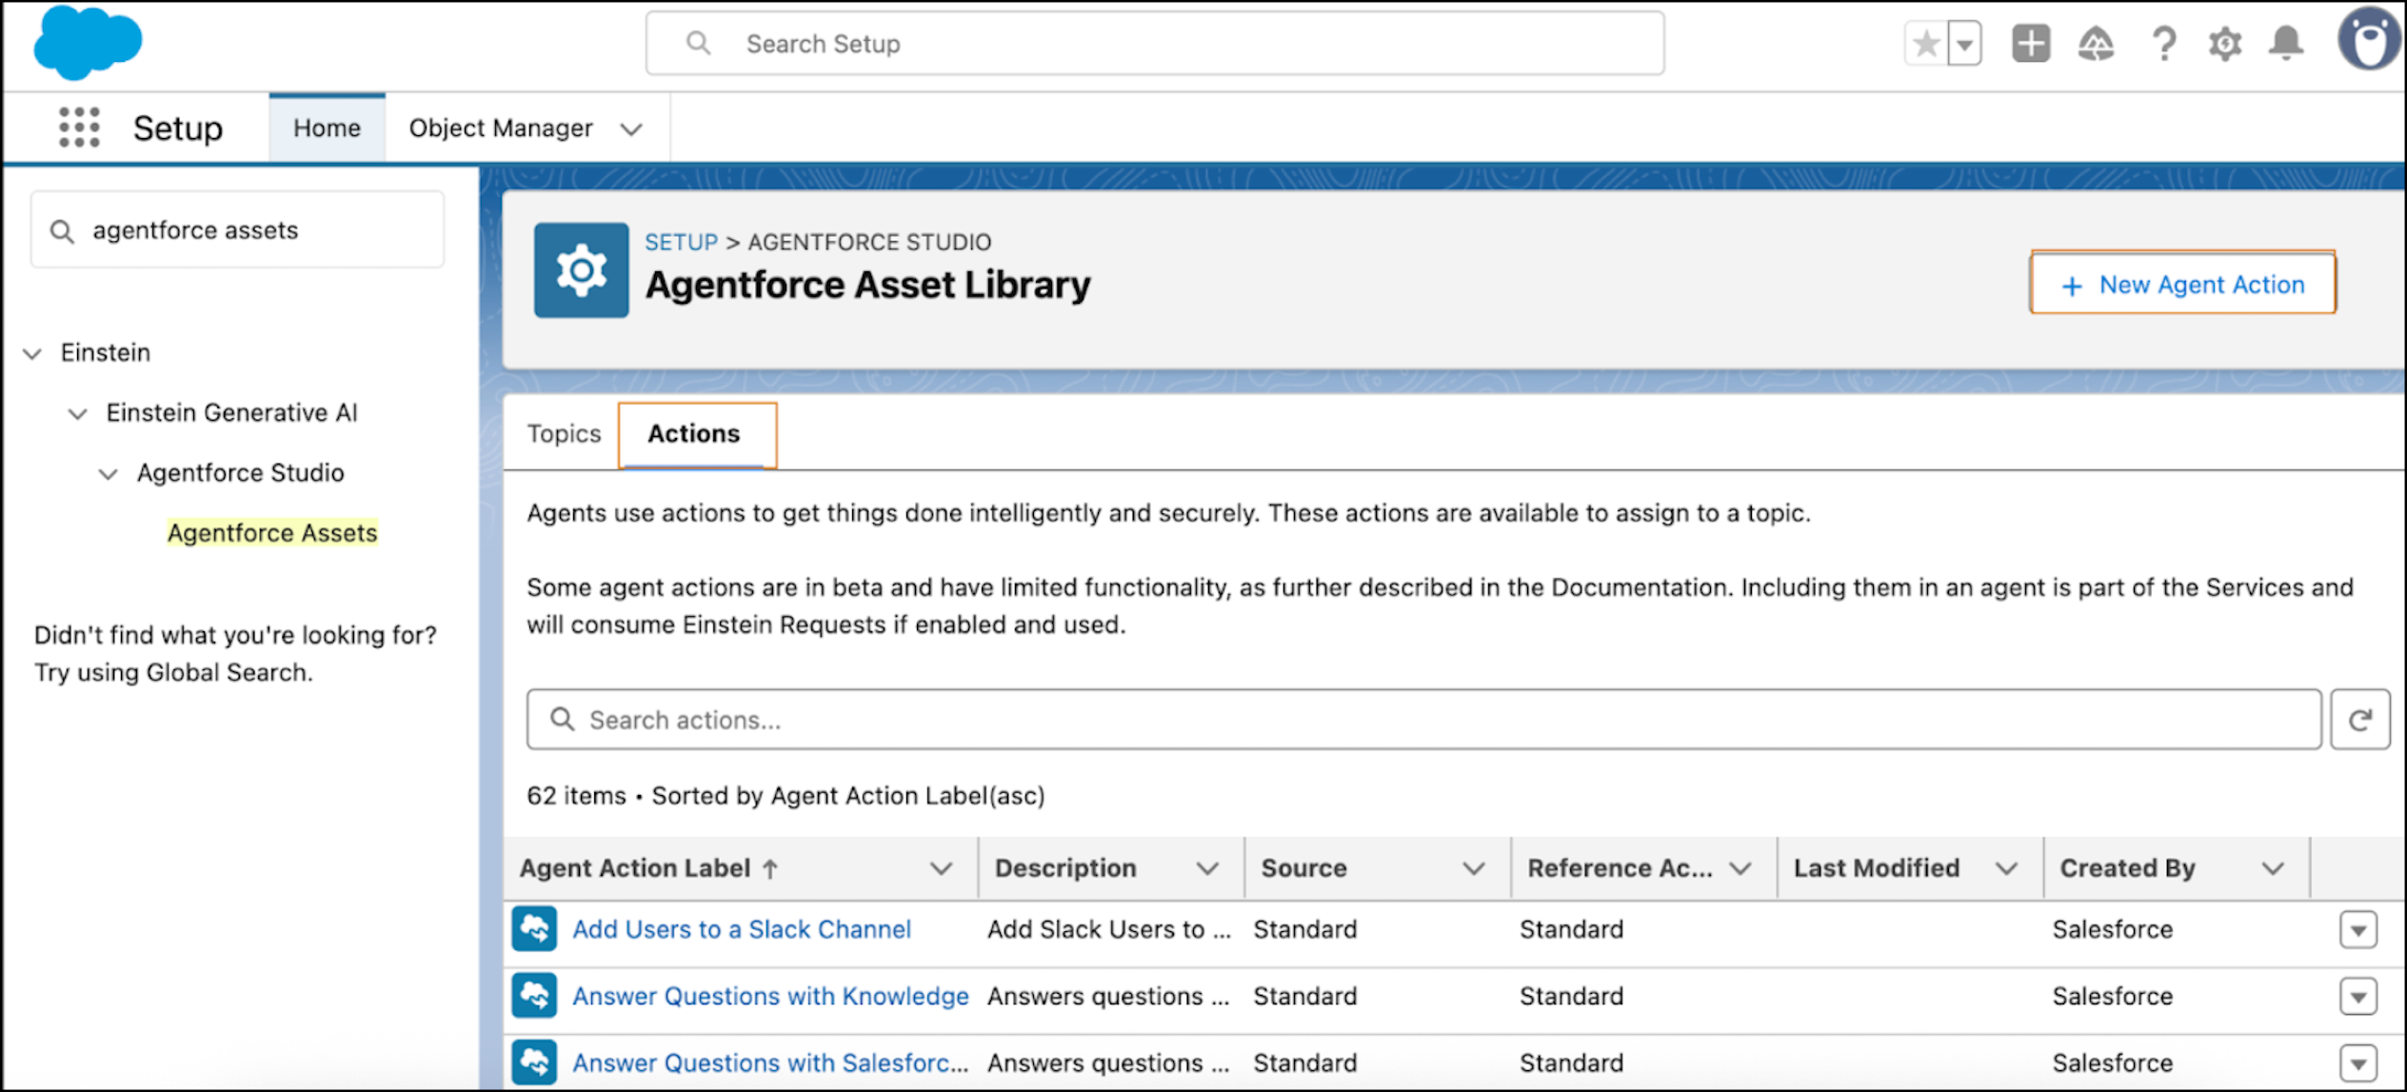The height and width of the screenshot is (1092, 2407).
Task: Click the Agentforce Asset Library gear icon
Action: point(581,270)
